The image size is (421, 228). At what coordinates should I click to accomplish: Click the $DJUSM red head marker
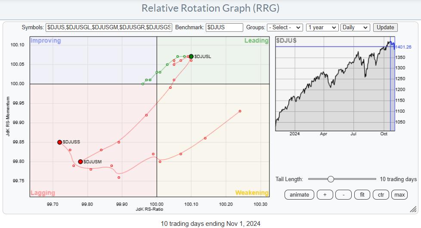point(80,162)
